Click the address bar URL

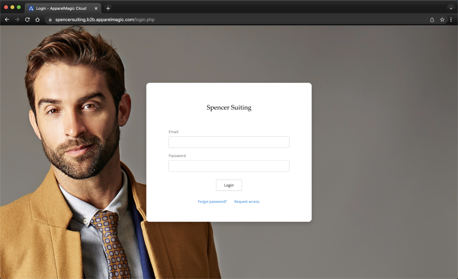click(105, 19)
